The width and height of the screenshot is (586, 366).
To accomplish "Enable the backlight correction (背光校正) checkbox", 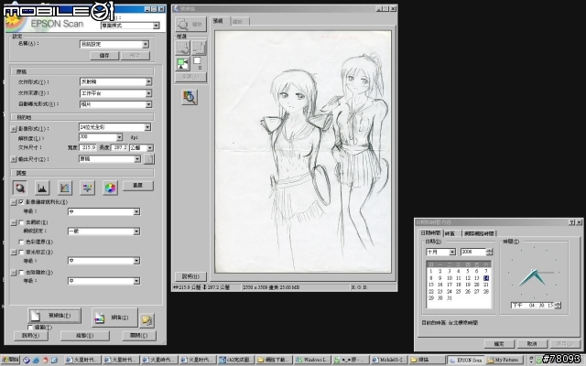I will (21, 253).
